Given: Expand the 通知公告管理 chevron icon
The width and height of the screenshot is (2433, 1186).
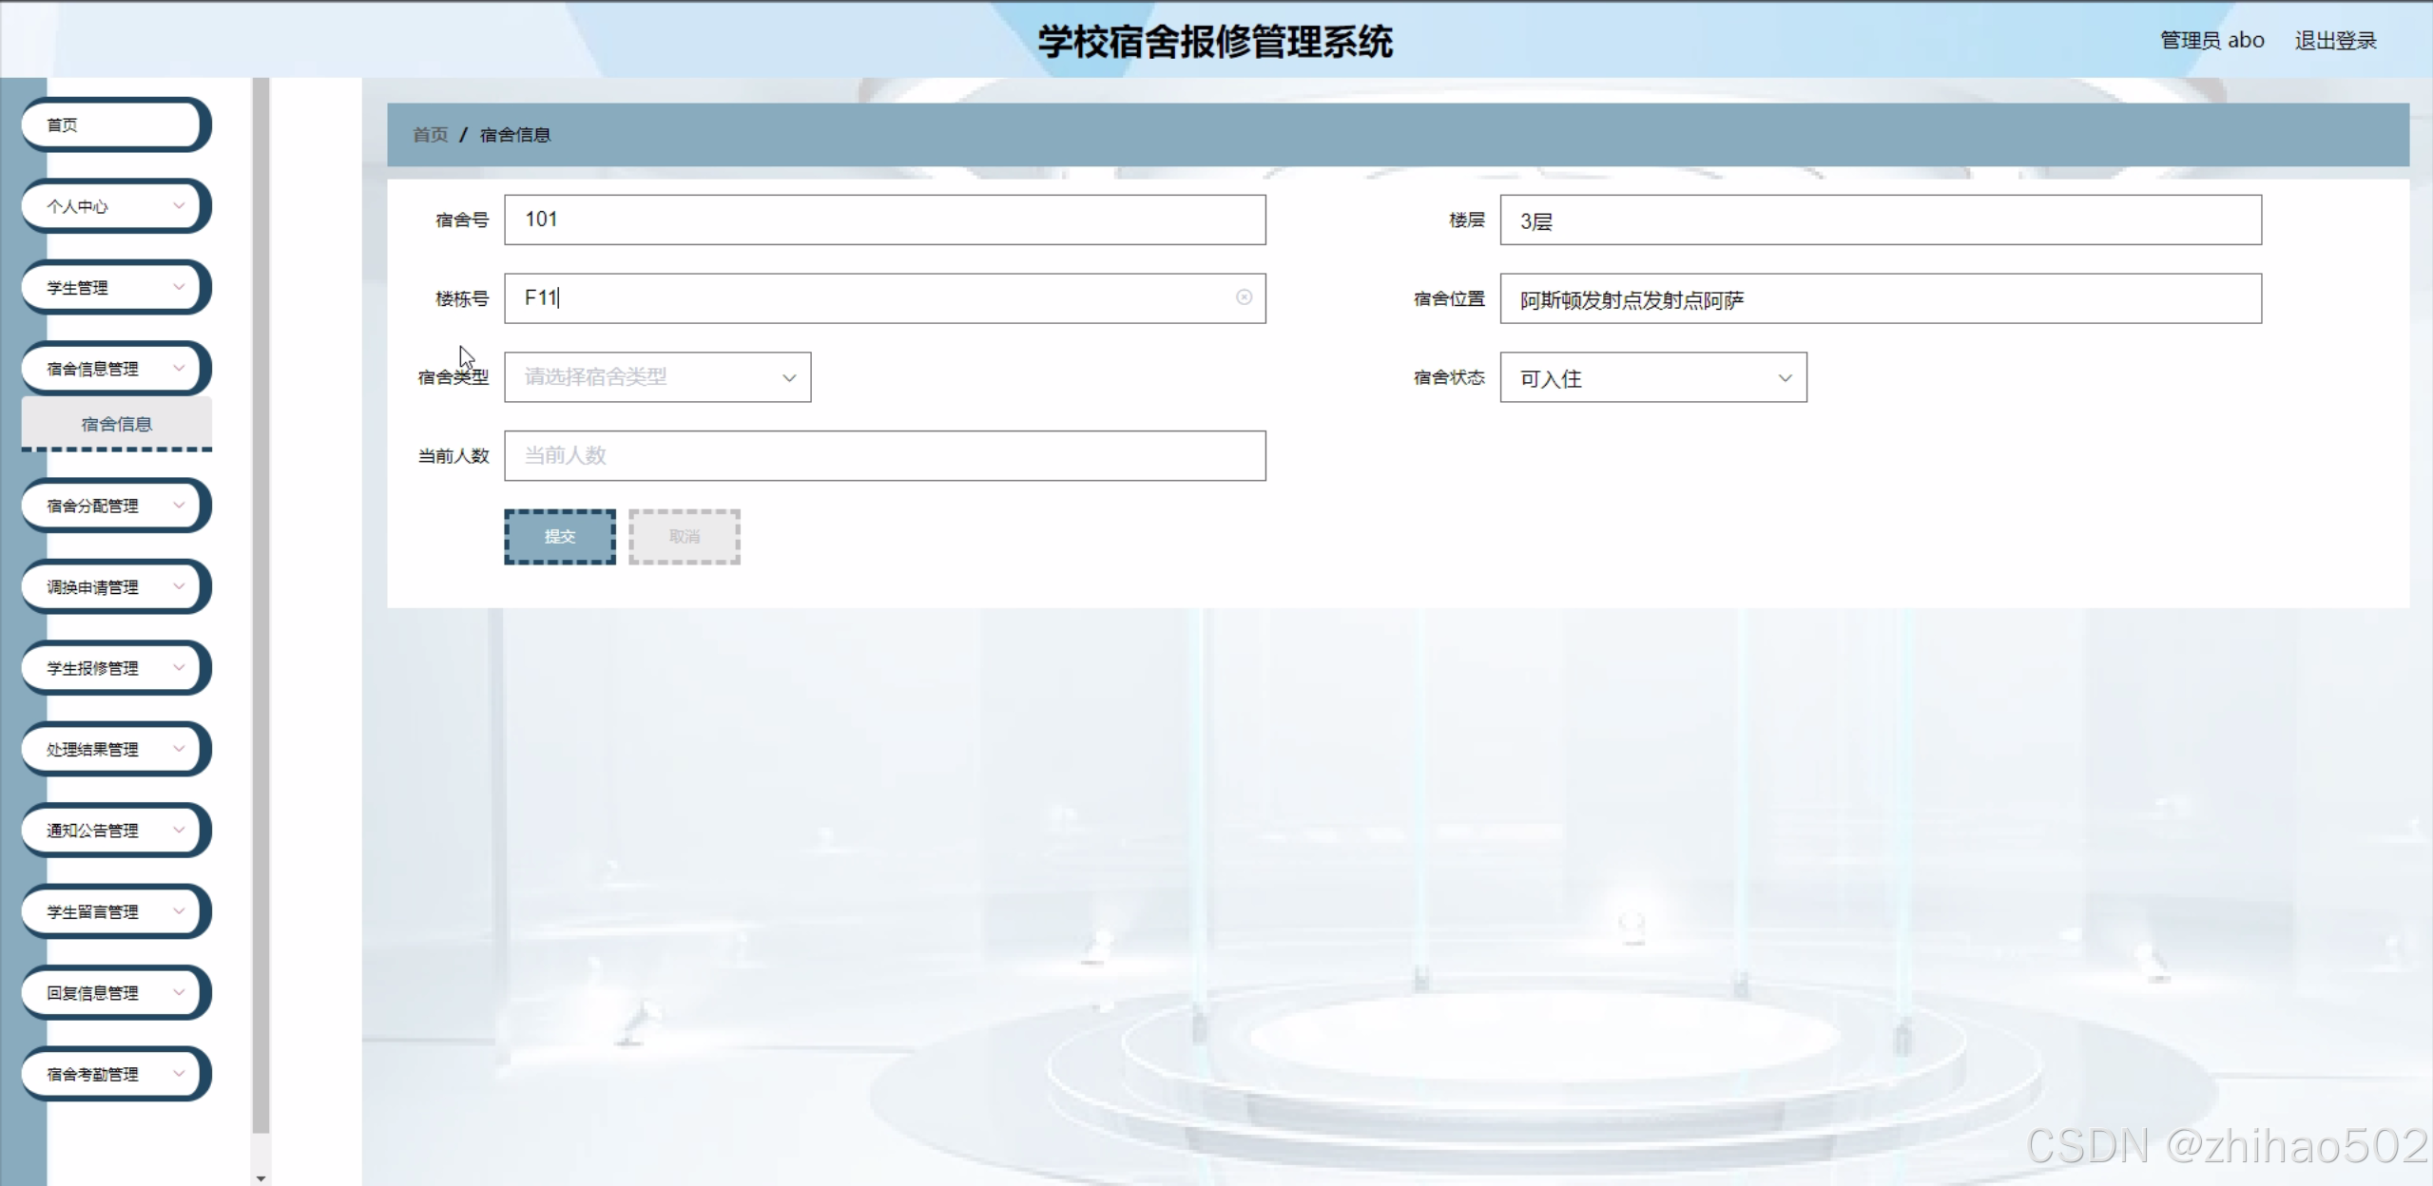Looking at the screenshot, I should coord(179,830).
